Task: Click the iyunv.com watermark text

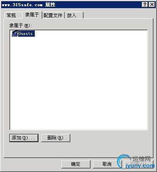Action: [x=140, y=166]
